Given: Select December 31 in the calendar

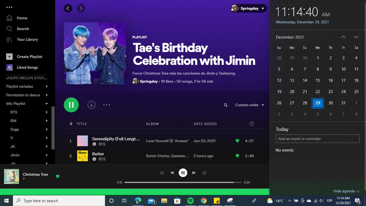Looking at the screenshot, I should point(343,103).
